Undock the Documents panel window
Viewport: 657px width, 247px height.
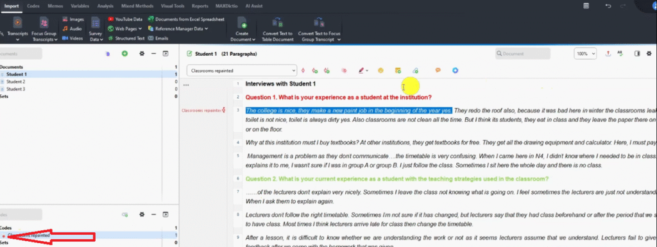click(166, 54)
